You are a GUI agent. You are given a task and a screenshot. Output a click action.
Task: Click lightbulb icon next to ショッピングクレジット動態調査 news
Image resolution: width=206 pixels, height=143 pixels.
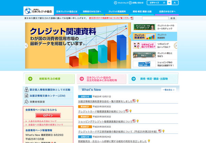tap(138, 121)
